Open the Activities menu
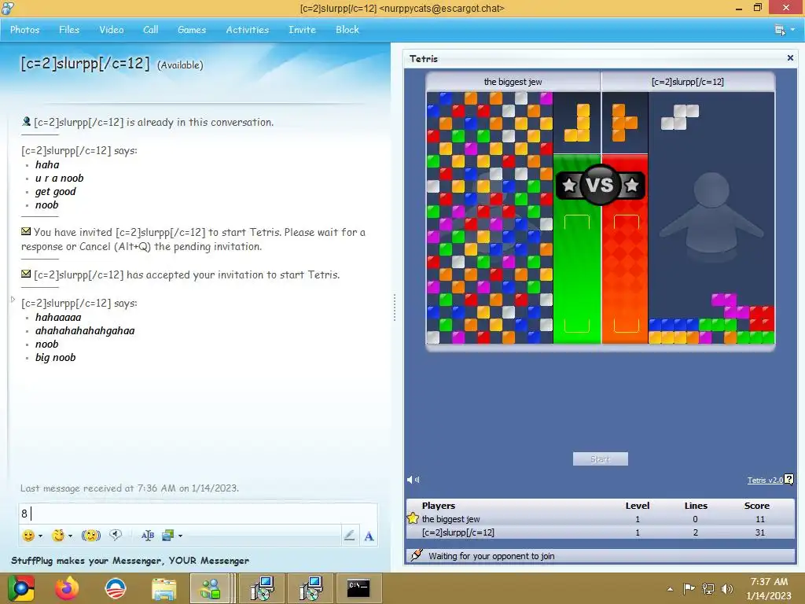 248,30
